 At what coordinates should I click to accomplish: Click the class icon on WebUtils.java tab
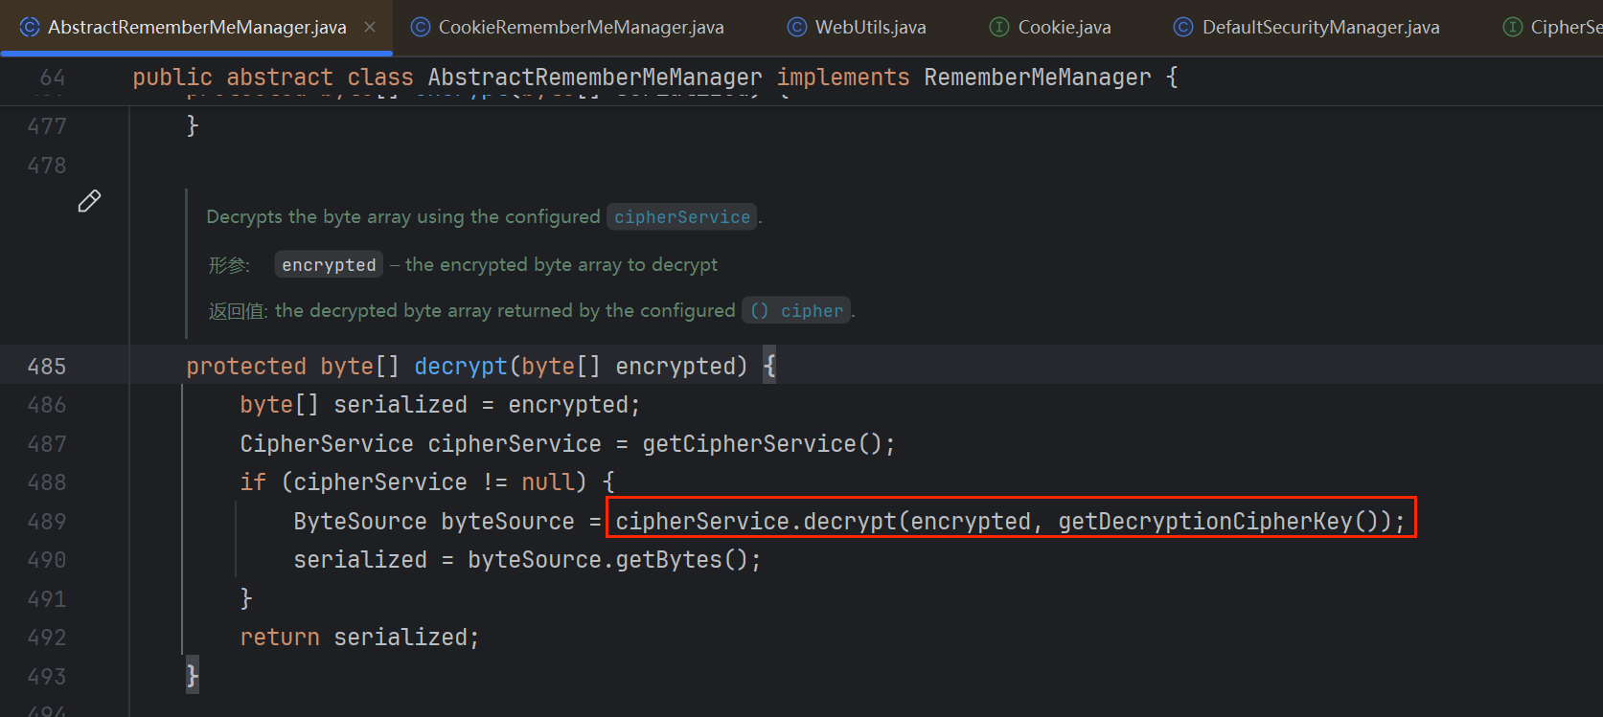pos(796,27)
